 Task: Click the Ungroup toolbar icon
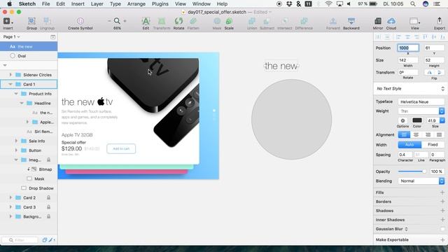tap(47, 21)
